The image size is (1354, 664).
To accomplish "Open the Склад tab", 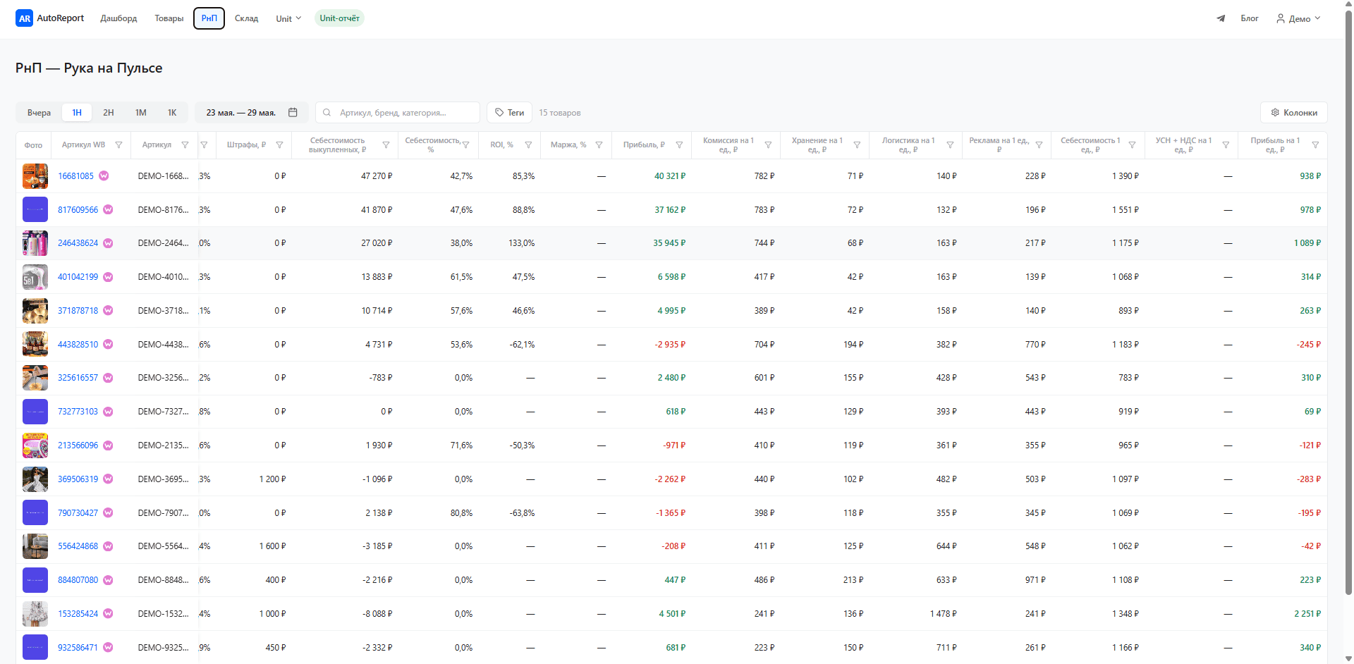I will [x=246, y=18].
